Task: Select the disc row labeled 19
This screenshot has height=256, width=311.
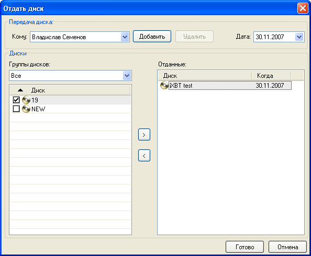Action: (x=70, y=100)
